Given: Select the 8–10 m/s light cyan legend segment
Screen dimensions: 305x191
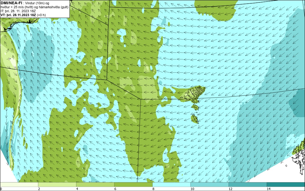Looking at the screenshot, I should pos(171,185).
